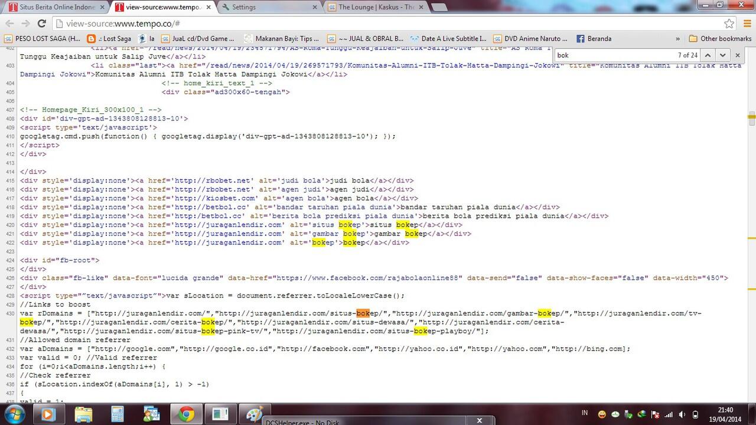
Task: Go to previous find match (up arrow)
Action: 708,55
